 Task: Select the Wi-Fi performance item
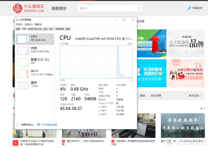(35, 73)
